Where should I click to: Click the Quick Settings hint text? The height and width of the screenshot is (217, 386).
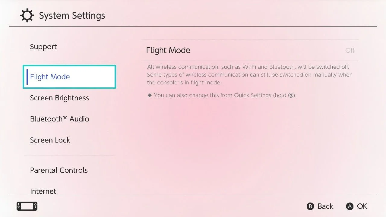tap(222, 95)
